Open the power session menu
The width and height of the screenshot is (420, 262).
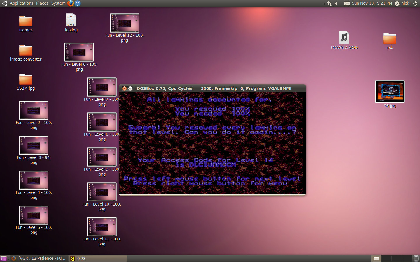(415, 3)
